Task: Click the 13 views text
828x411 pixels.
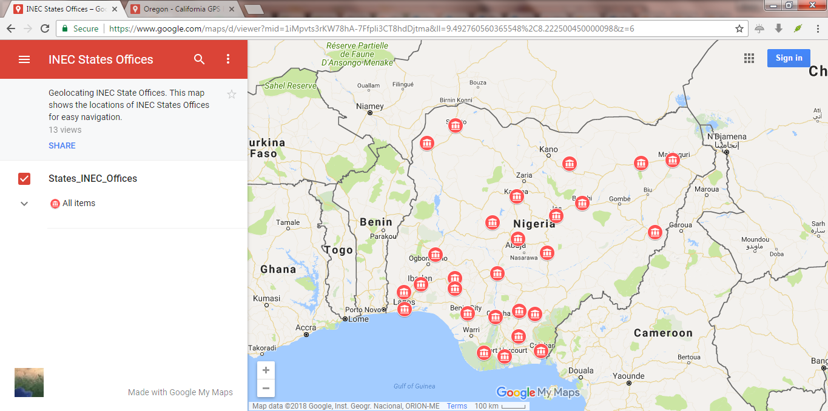Action: click(x=65, y=130)
